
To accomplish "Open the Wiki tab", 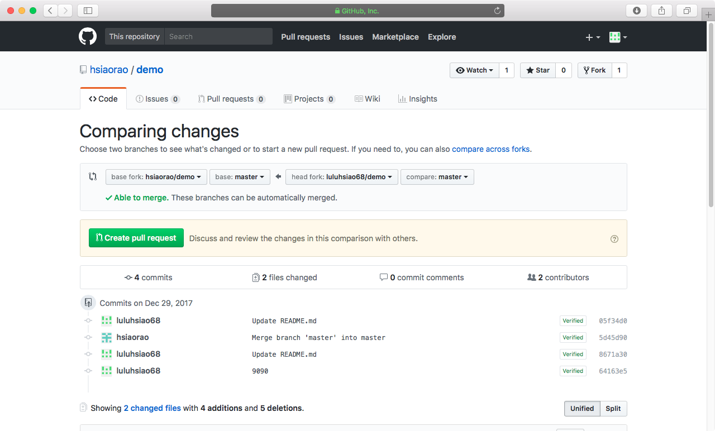I will pos(368,99).
